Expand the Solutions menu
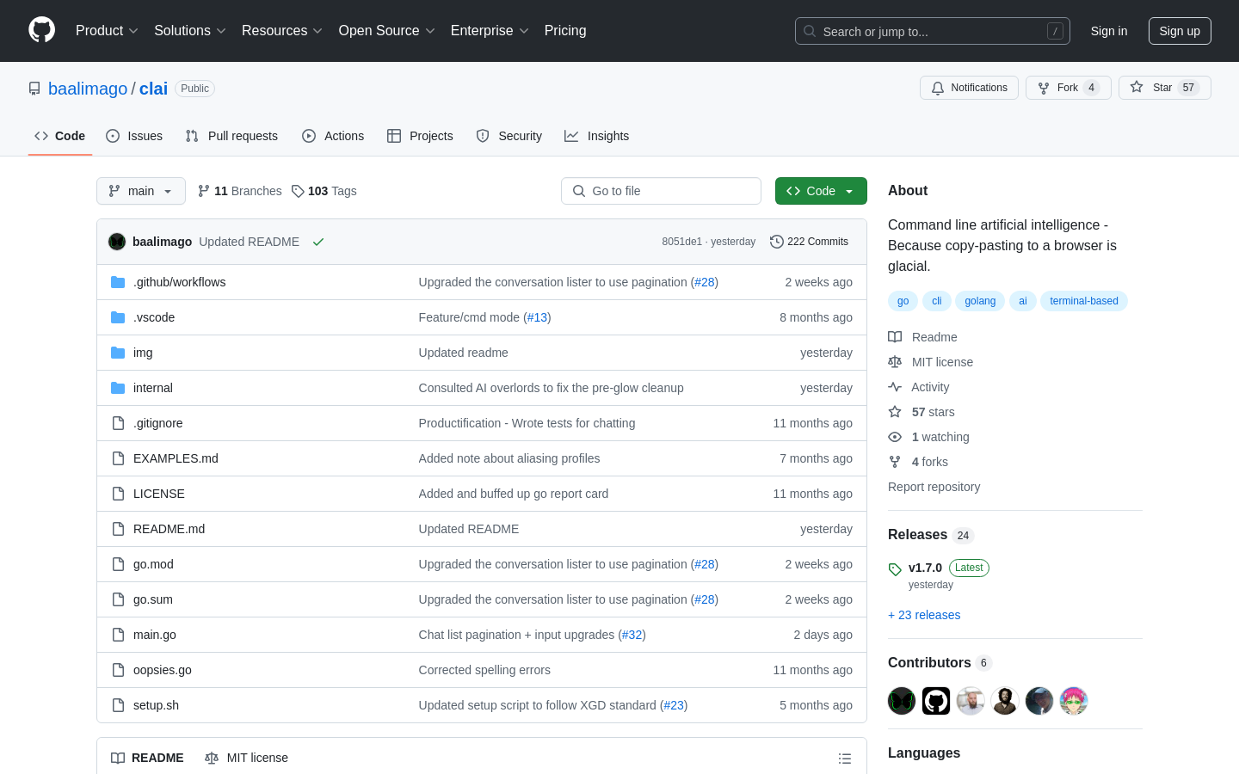 (x=190, y=31)
